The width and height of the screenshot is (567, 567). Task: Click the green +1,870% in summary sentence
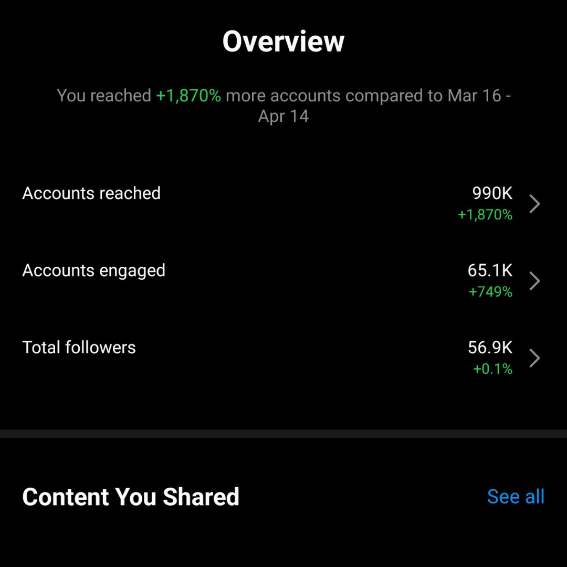point(188,96)
